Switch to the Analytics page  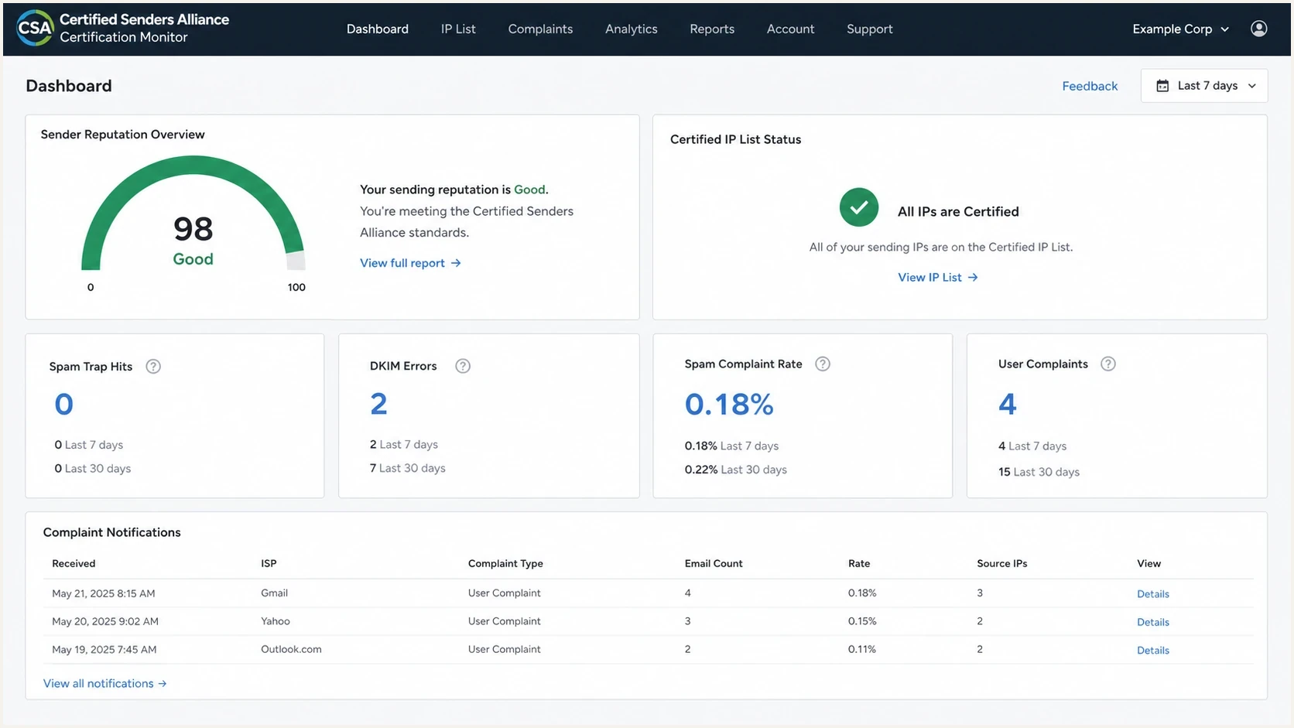point(632,29)
